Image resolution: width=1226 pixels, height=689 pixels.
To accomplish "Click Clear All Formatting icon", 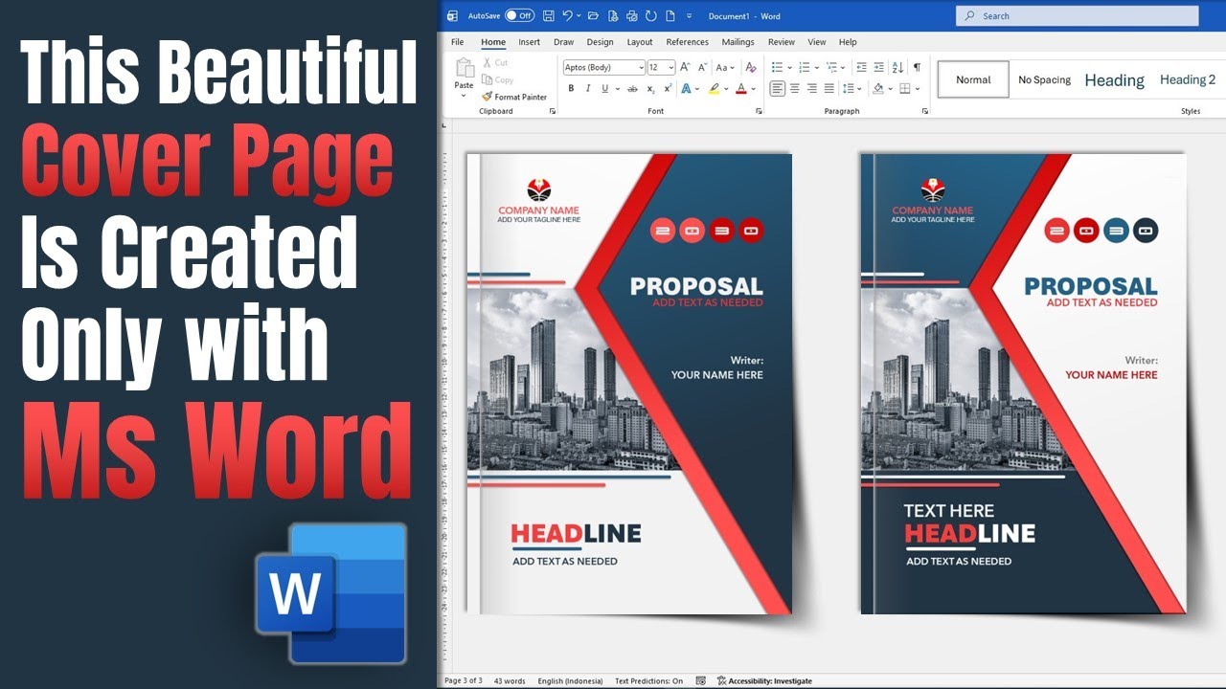I will (751, 67).
